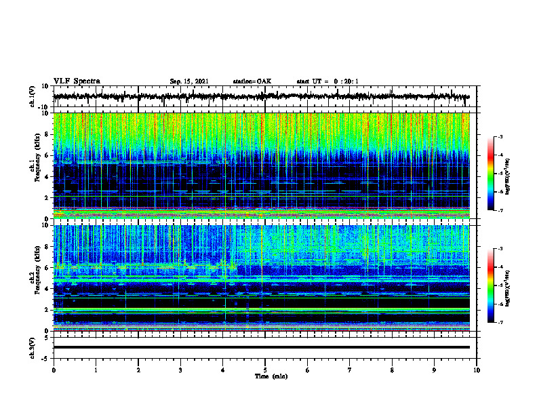Image resolution: width=537 pixels, height=415 pixels.
Task: Click time-axis tick label "5"
Action: [x=265, y=370]
